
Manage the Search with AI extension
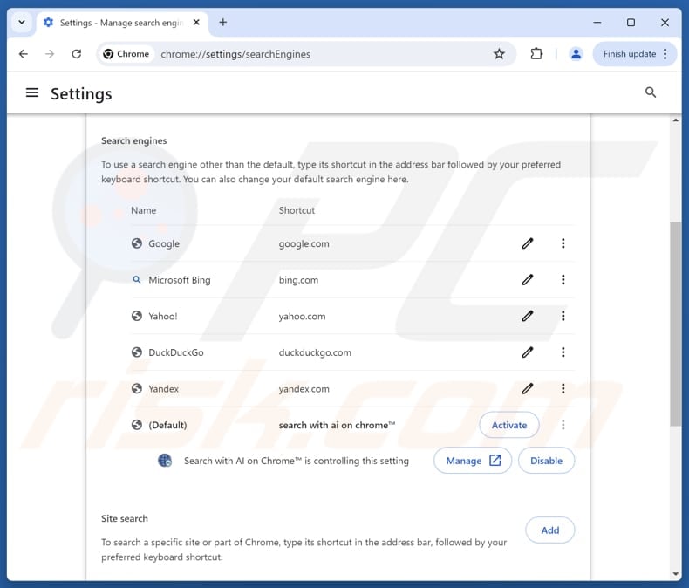click(473, 461)
